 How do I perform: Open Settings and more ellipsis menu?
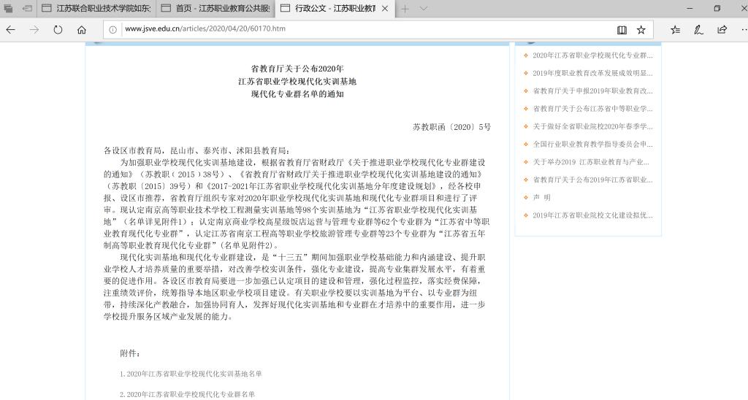click(x=741, y=30)
